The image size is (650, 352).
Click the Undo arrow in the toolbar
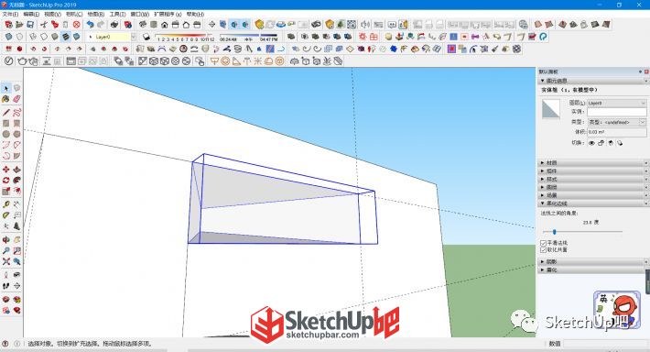click(x=90, y=25)
